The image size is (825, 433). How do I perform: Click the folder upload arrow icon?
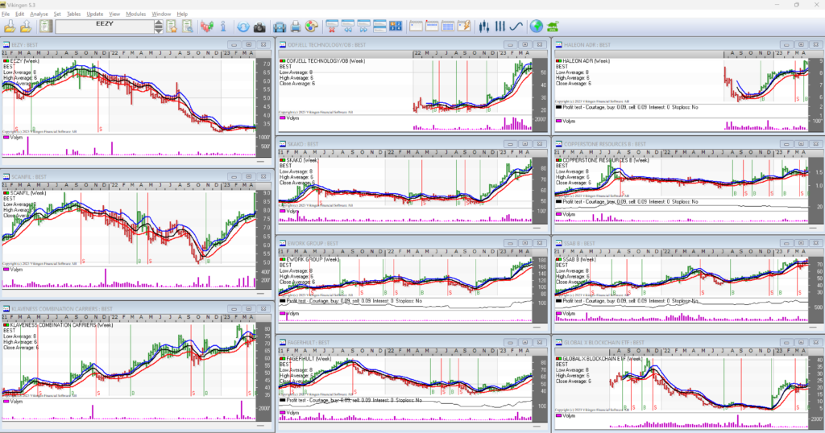(25, 27)
